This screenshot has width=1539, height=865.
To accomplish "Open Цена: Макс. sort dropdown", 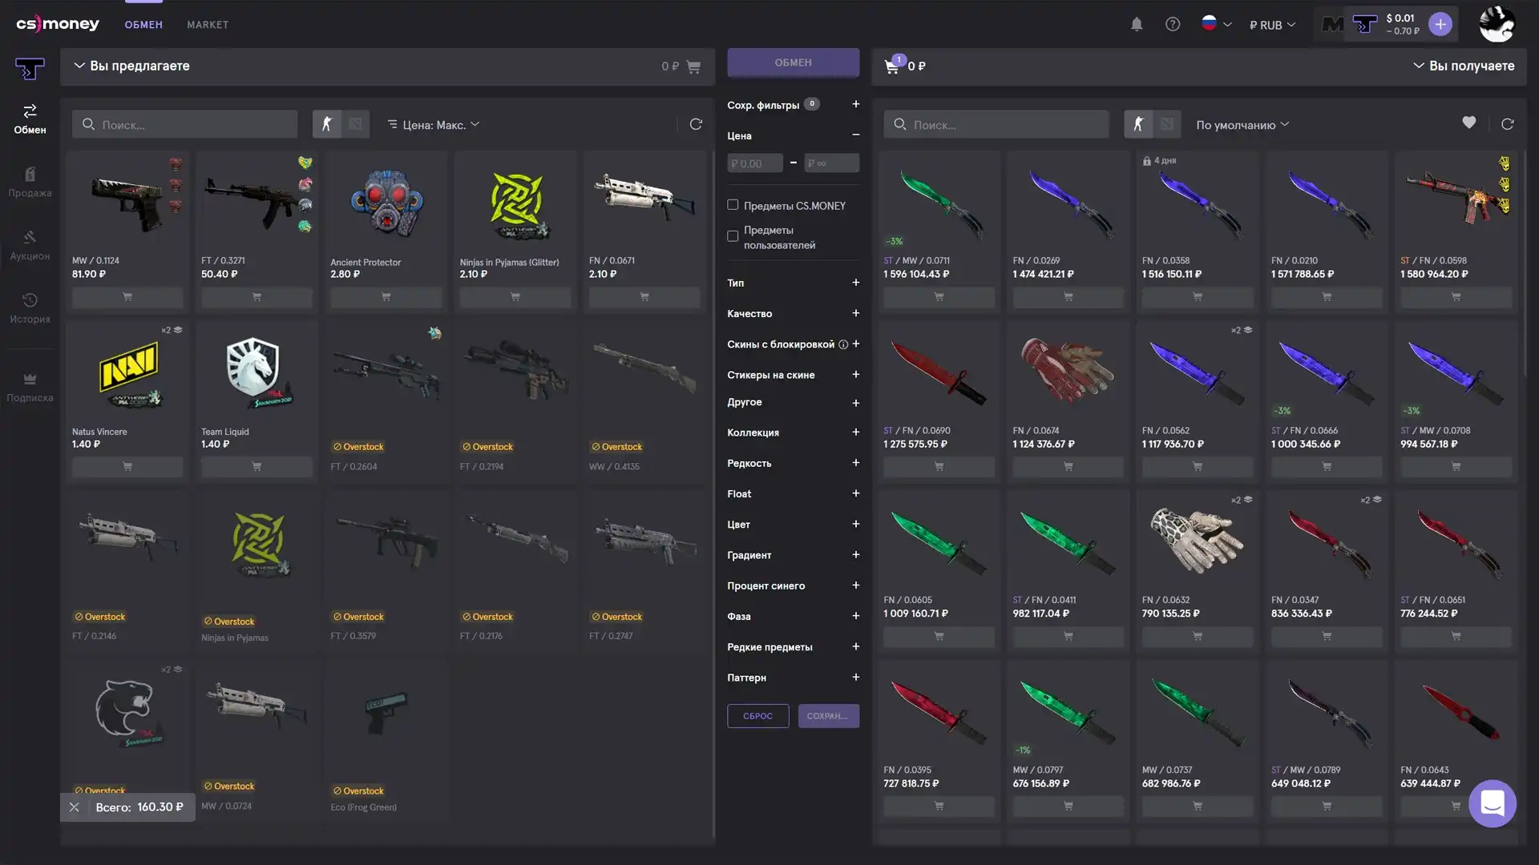I will coord(434,124).
